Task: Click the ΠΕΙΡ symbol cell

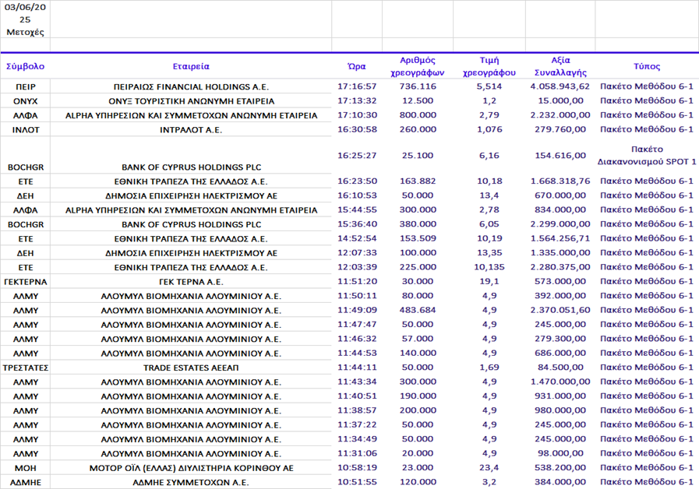Action: pos(25,86)
